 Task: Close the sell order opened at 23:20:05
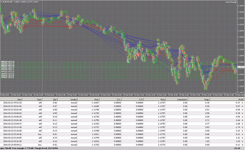point(242,138)
